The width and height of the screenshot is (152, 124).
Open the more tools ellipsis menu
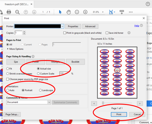131,12
